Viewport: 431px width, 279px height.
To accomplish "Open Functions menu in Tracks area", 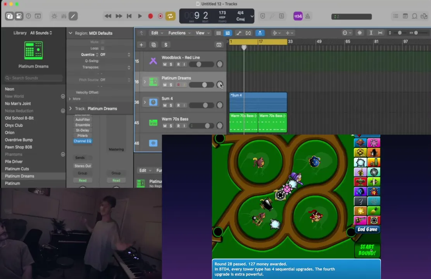I will 179,33.
